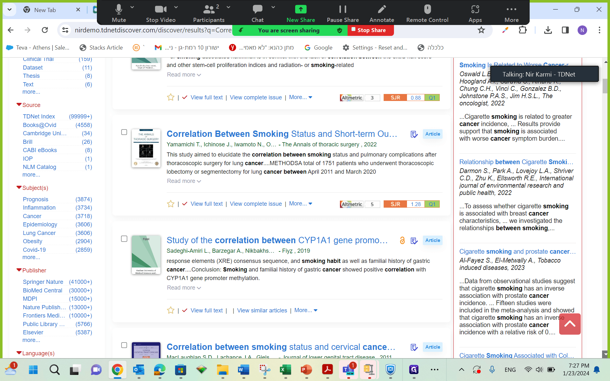
Task: Open the open-access lock icon on CYP1A1 result
Action: point(402,240)
